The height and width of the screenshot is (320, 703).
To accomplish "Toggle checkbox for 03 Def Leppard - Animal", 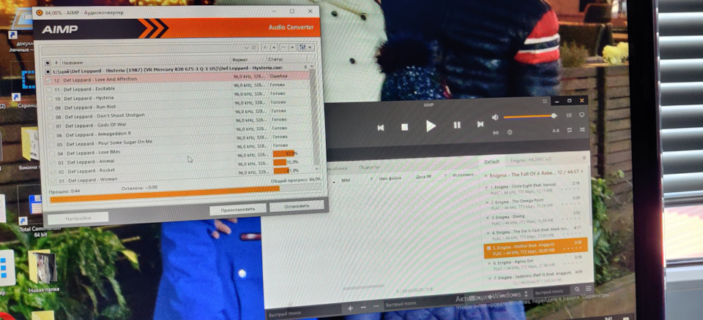I will [x=53, y=163].
